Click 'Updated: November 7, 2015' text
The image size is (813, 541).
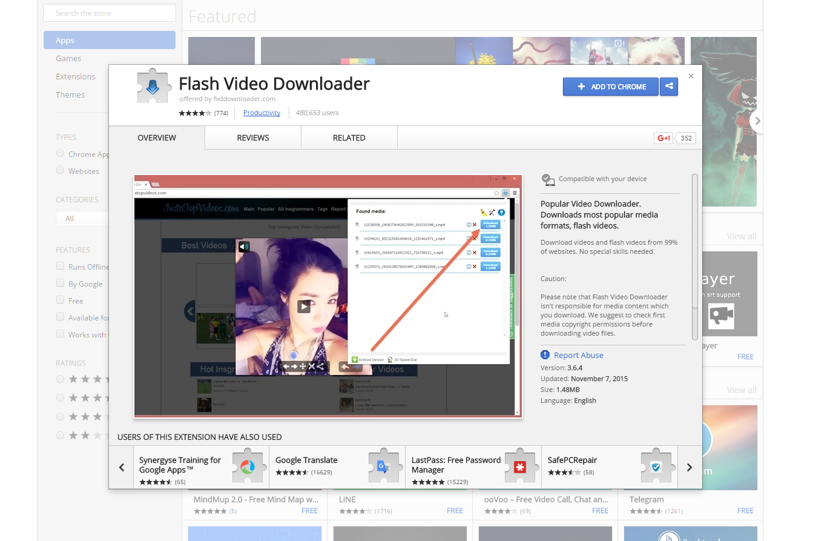[x=584, y=379]
